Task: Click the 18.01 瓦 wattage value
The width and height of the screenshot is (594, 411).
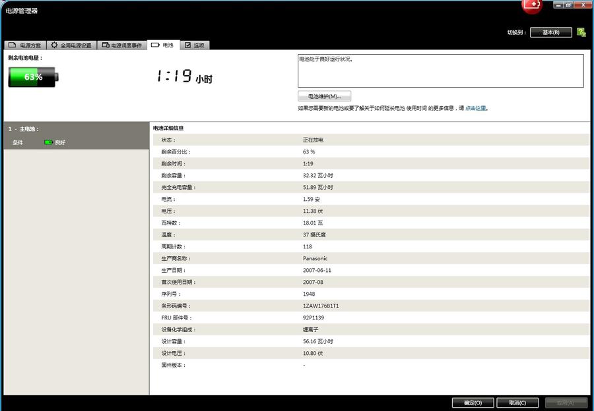Action: (x=313, y=223)
